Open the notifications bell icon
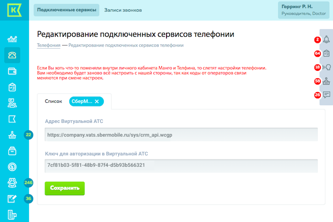Screen dimensions: 333x222 326,39
